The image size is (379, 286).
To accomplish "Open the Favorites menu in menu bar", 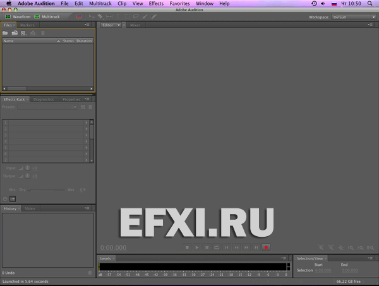I will [179, 3].
